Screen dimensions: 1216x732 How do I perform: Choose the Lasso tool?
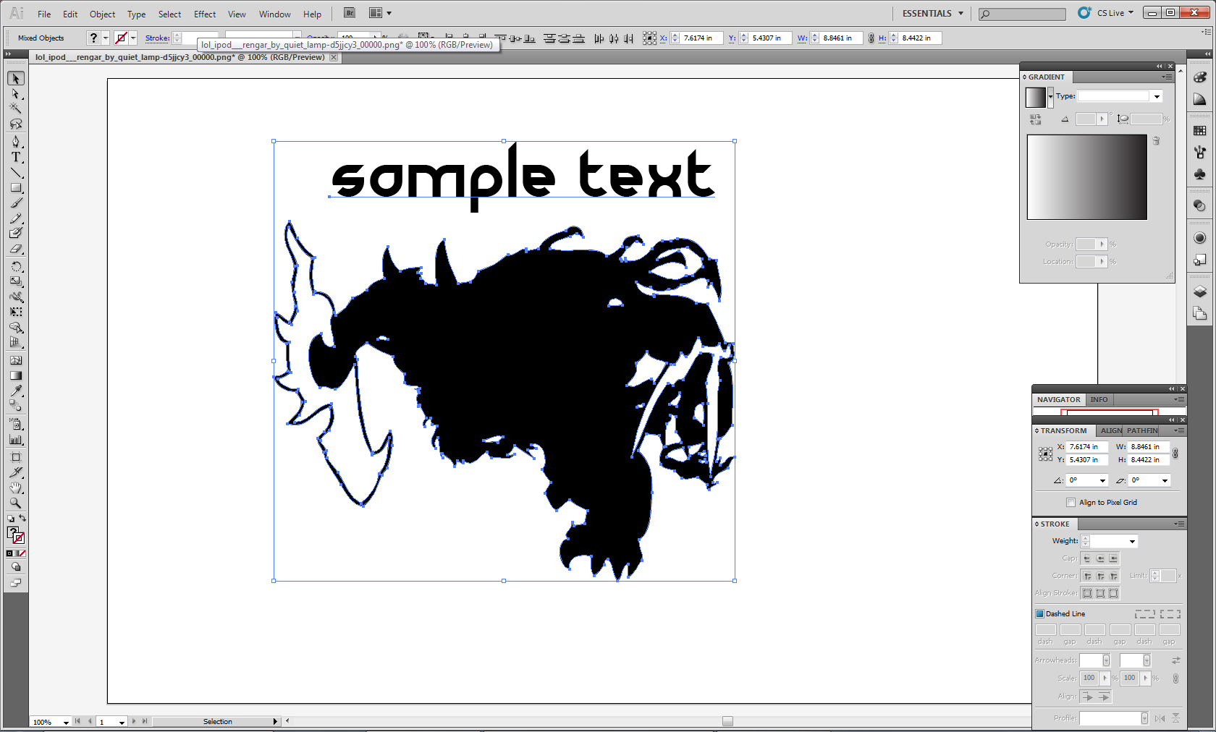click(x=16, y=124)
